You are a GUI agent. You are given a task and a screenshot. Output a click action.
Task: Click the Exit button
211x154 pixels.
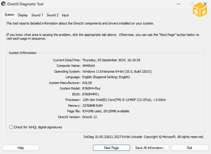pyautogui.click(x=190, y=148)
